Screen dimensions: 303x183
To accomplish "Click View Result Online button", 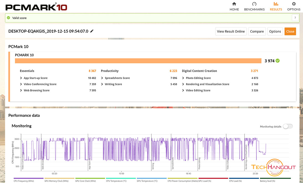I will tap(231, 32).
